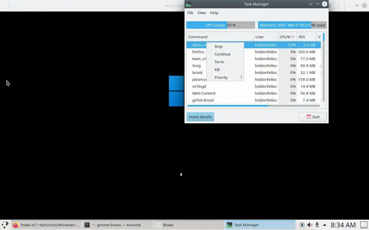Choose Continue from the context menu
Viewport: 369px width, 230px height.
click(x=225, y=54)
